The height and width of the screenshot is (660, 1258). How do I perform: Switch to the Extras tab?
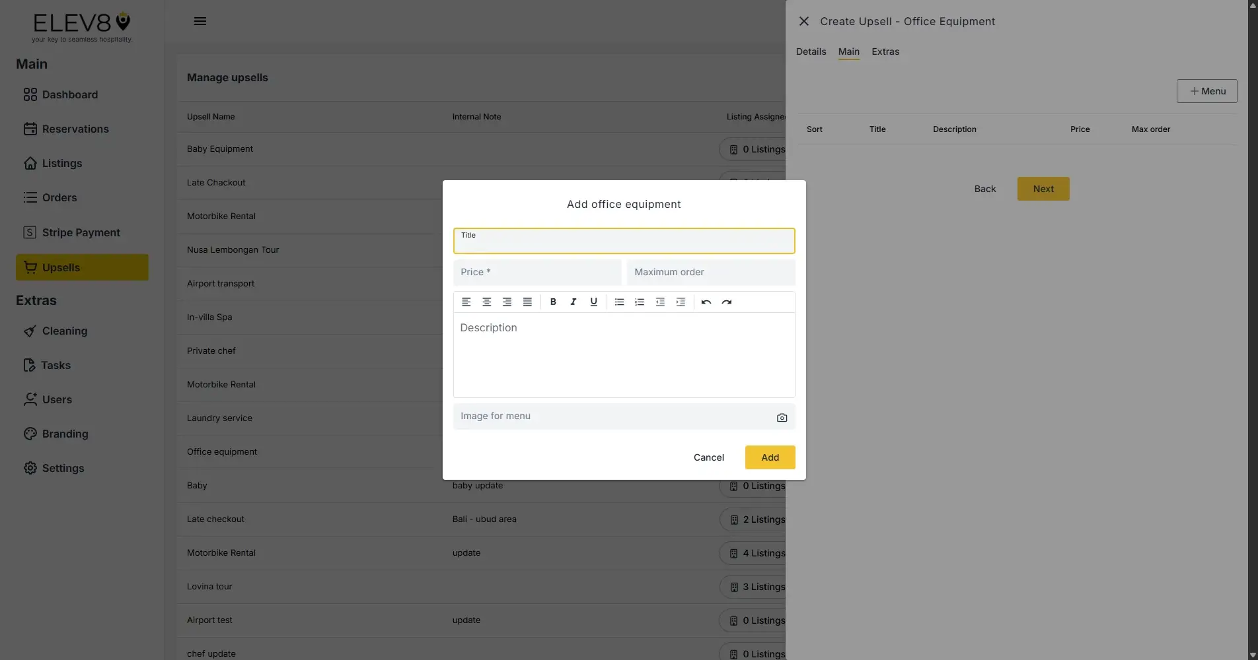[885, 51]
